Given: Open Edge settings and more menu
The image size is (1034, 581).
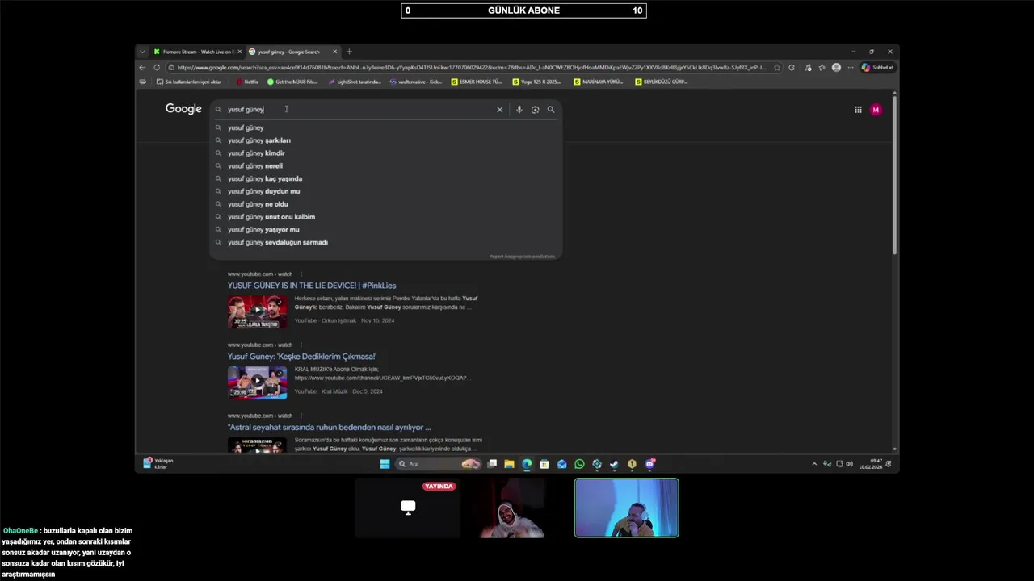Looking at the screenshot, I should point(851,68).
